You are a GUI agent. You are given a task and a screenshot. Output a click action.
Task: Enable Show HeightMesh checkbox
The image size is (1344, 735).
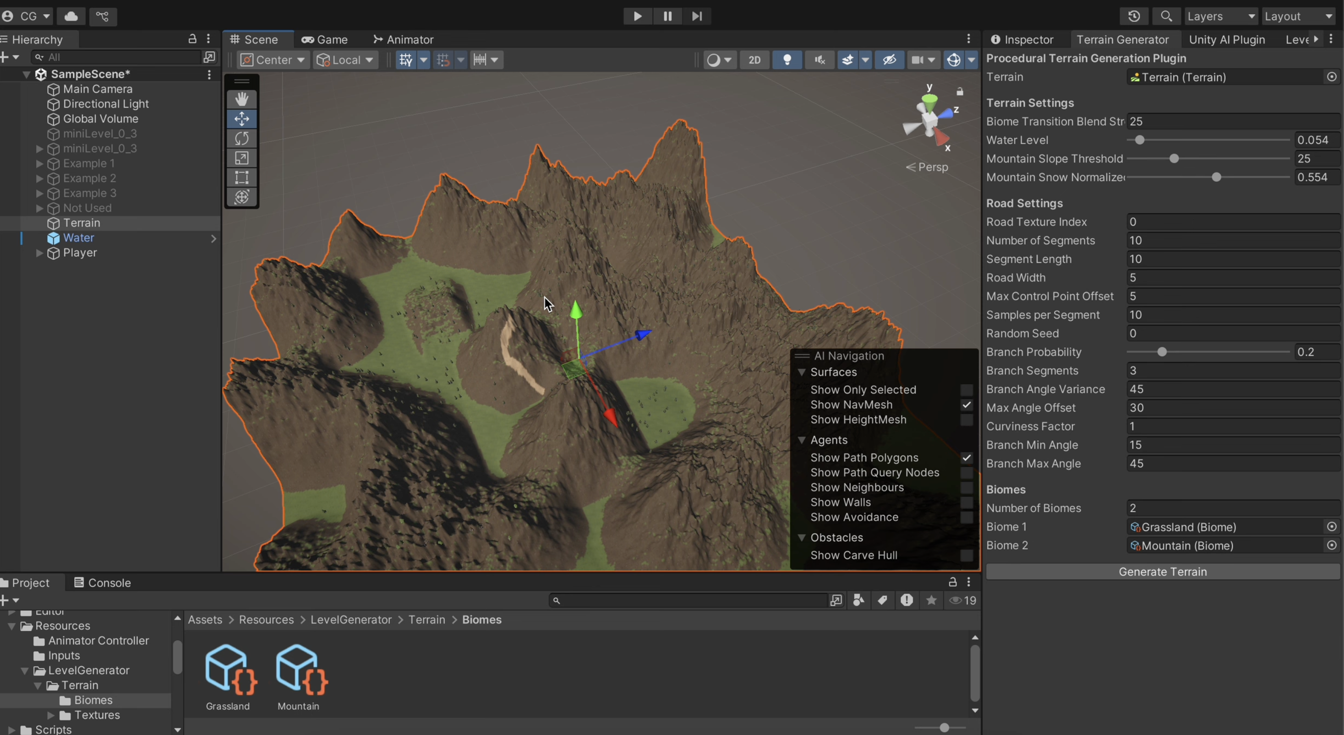(x=966, y=420)
